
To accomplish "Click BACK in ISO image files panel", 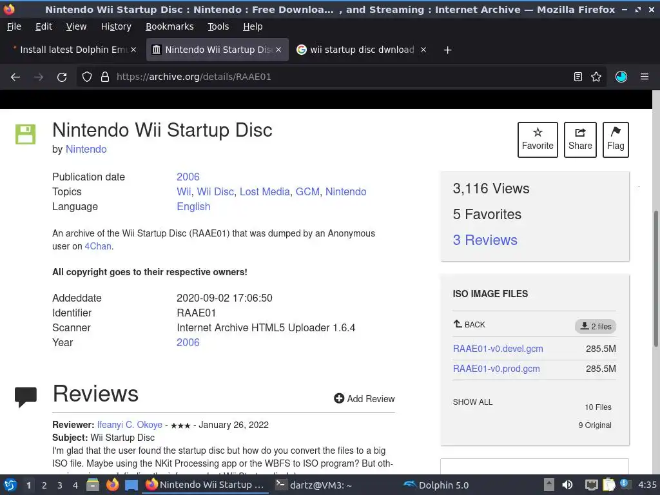I will tap(469, 325).
